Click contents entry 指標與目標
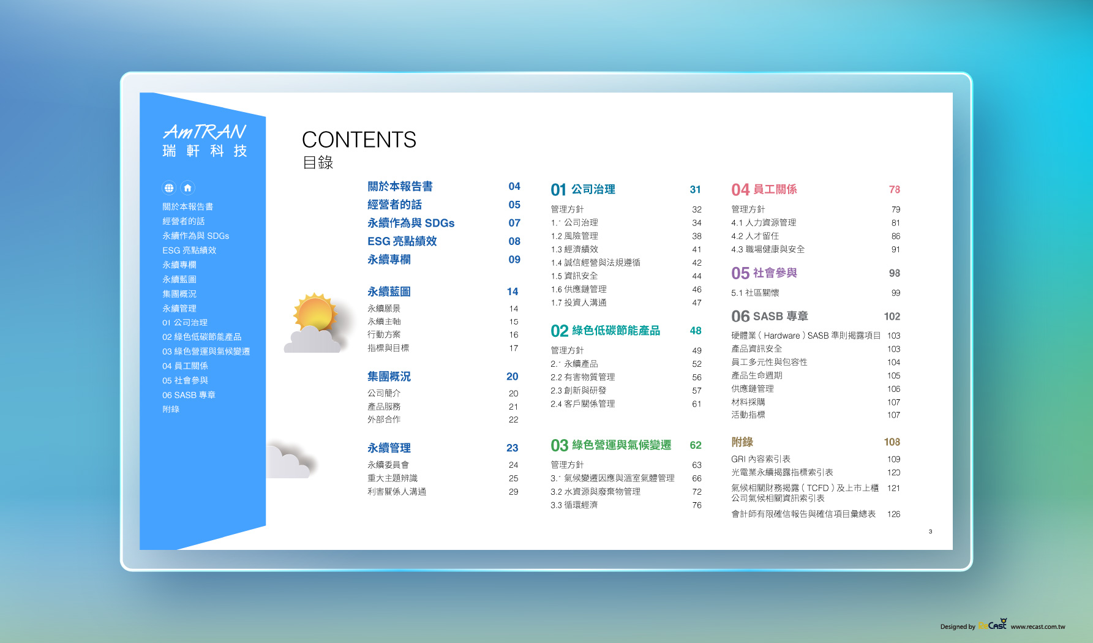The height and width of the screenshot is (643, 1093). (x=388, y=348)
